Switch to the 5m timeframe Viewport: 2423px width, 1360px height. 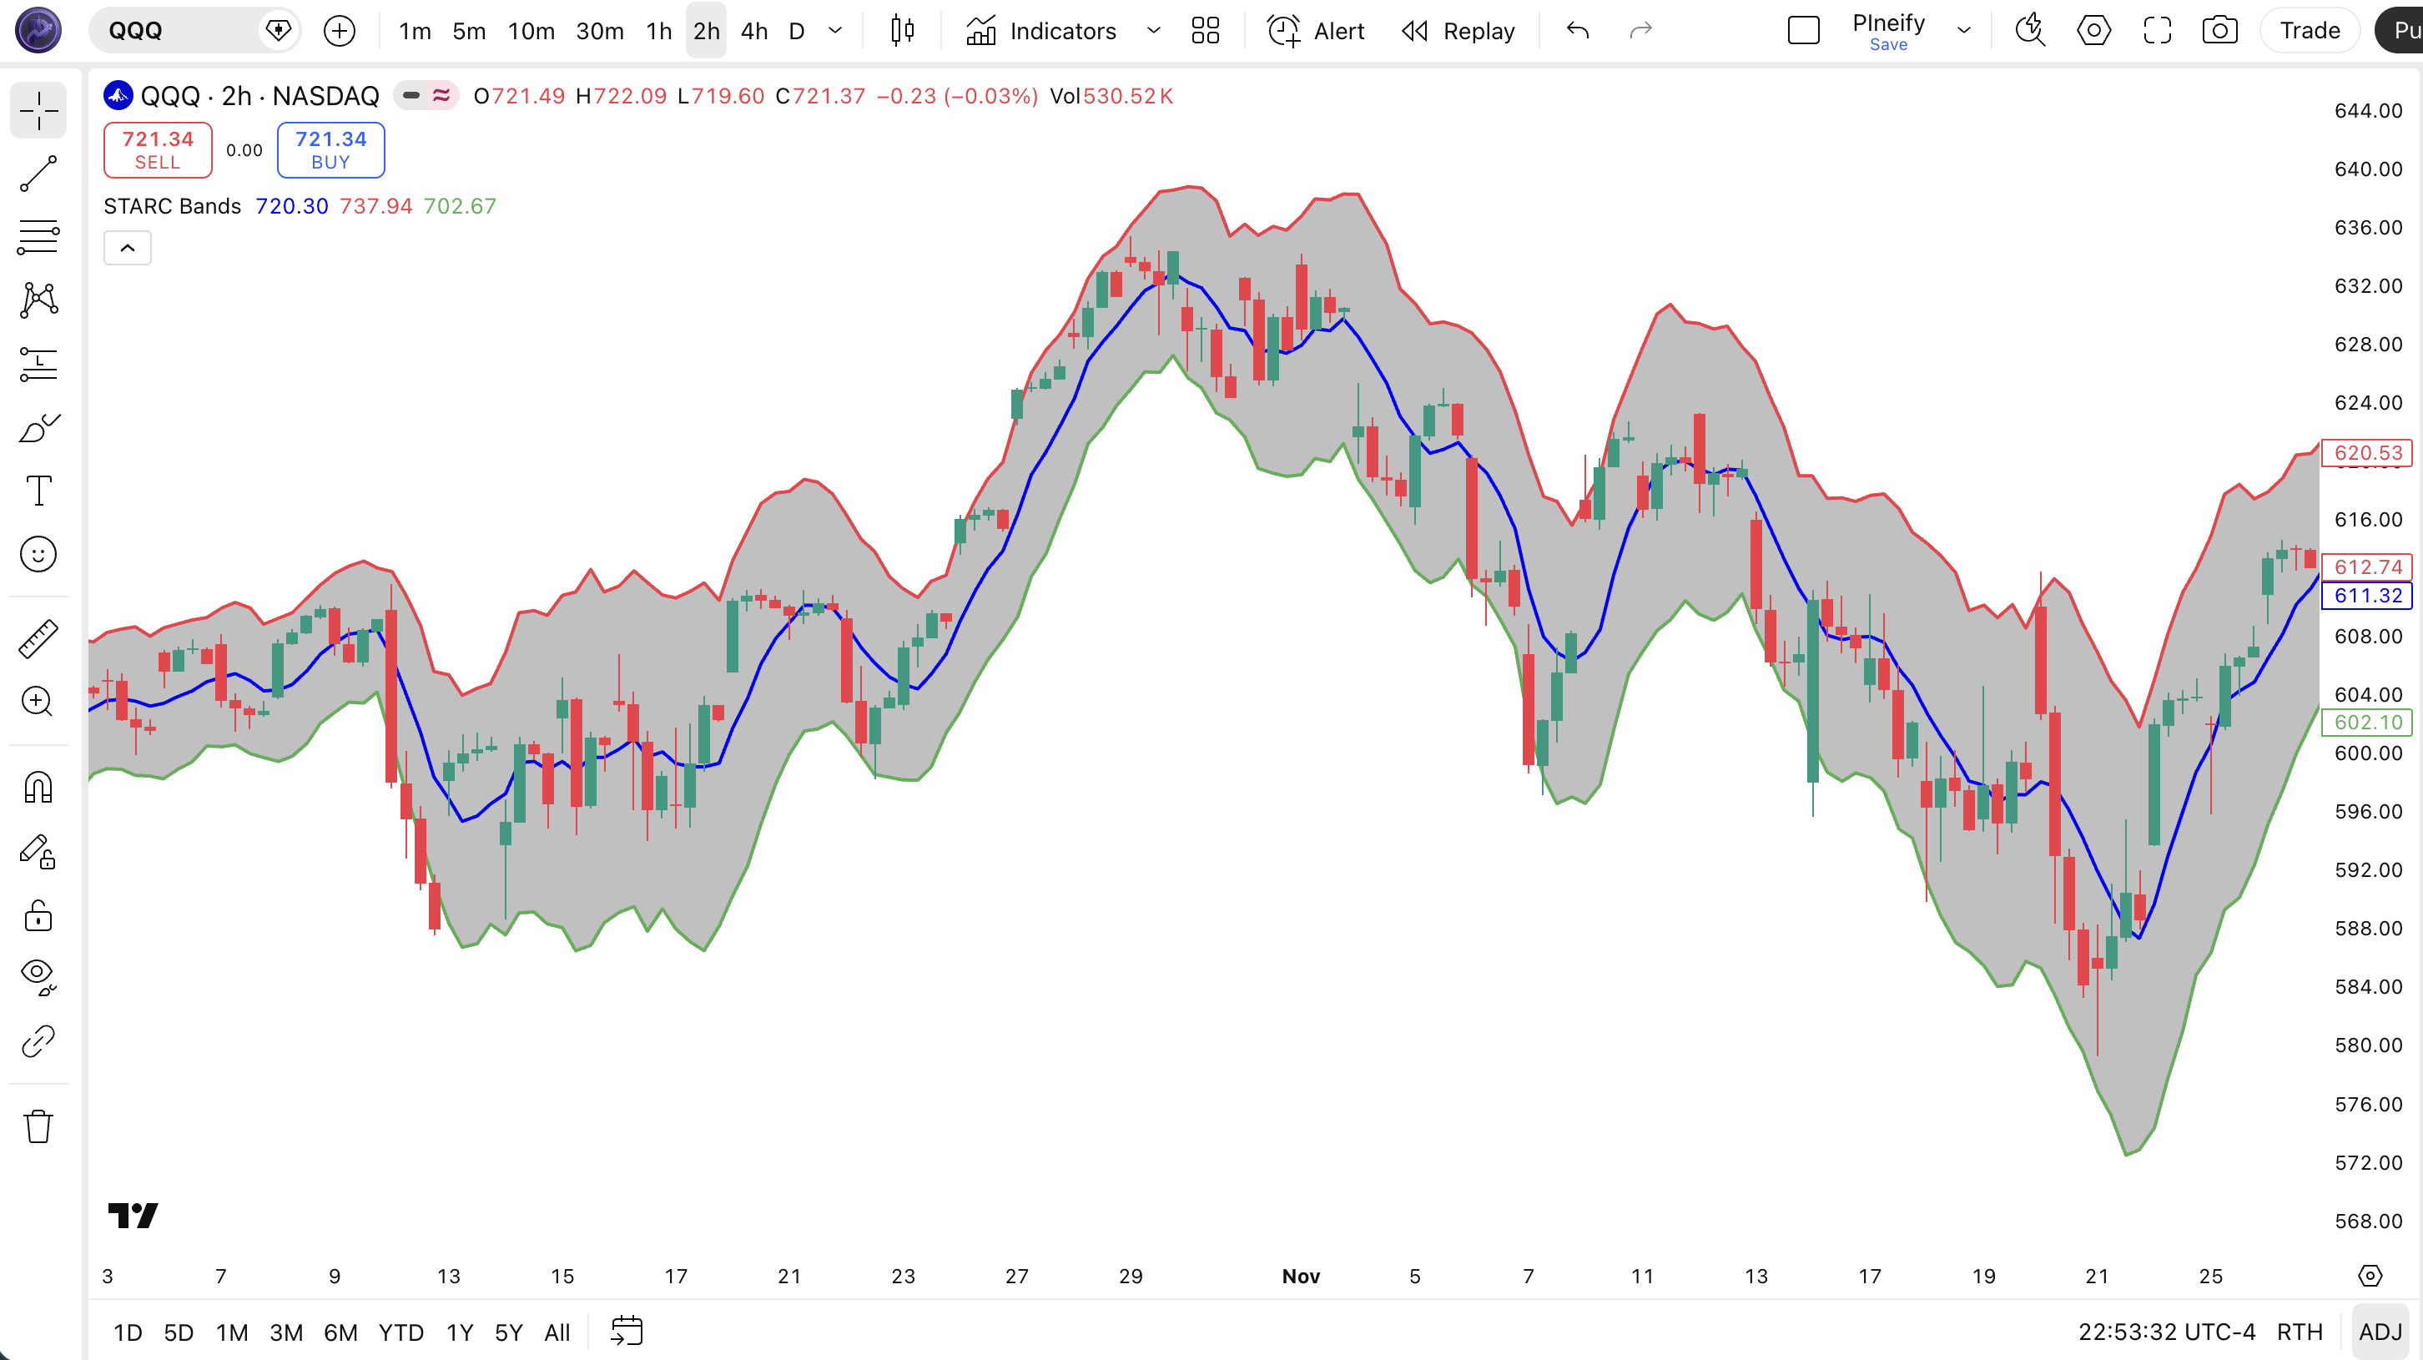pyautogui.click(x=468, y=31)
